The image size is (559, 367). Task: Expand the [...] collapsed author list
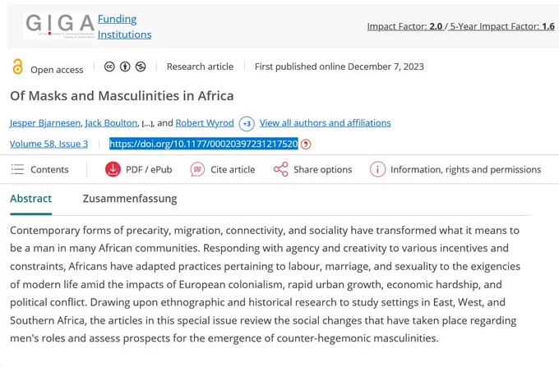[147, 124]
